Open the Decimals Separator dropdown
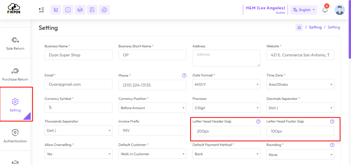351x165 pixels. pyautogui.click(x=300, y=108)
